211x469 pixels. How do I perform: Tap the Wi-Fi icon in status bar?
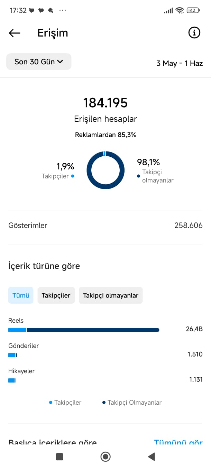180,10
